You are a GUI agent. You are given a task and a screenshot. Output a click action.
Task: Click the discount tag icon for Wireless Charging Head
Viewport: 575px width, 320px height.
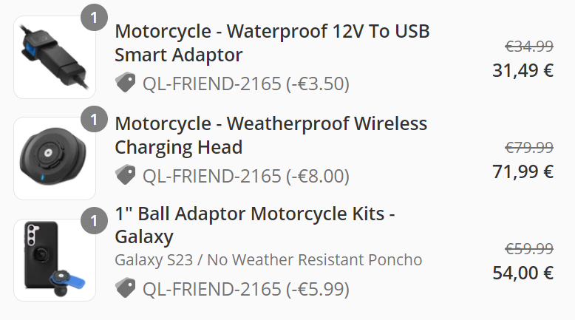click(x=126, y=175)
